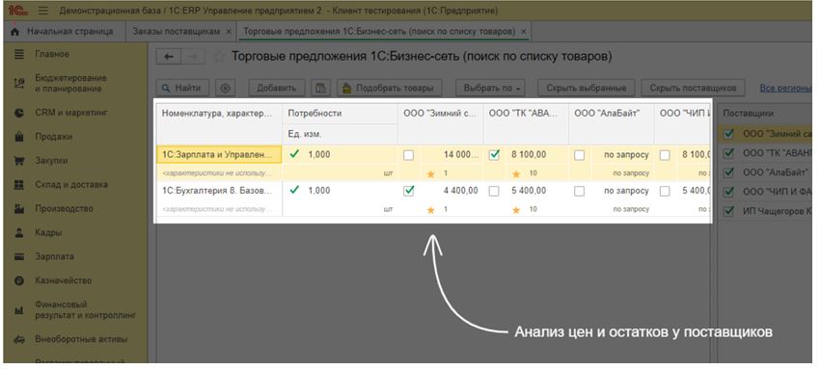
Task: Click star rating in Зимний сад Зарплата row
Action: click(431, 173)
